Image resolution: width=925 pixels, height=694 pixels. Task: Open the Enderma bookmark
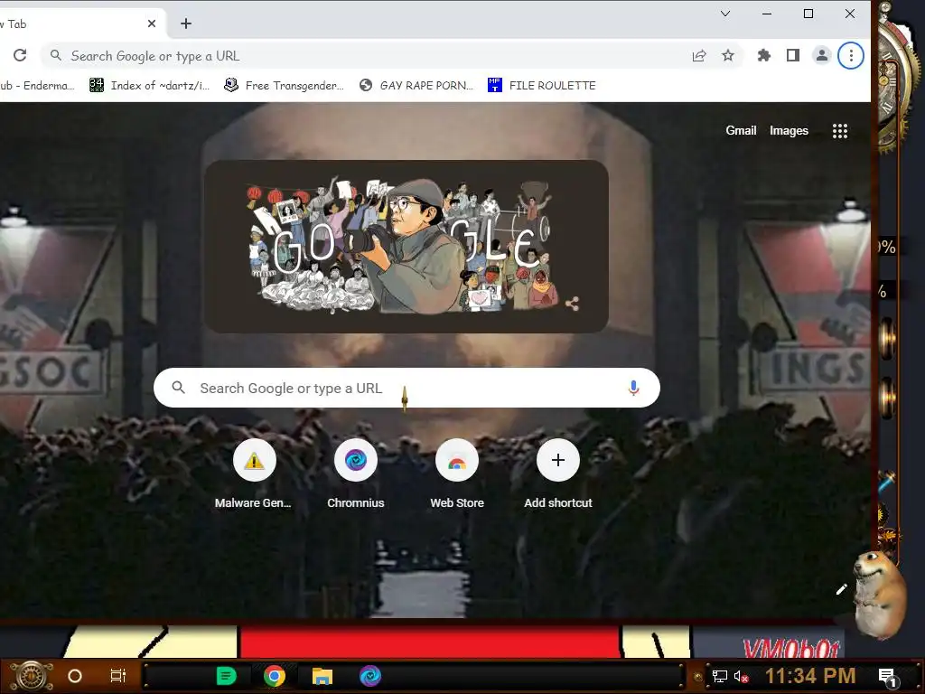[x=37, y=86]
